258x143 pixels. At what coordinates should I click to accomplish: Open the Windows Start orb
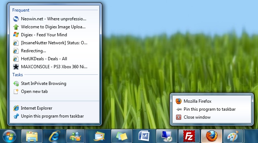9,136
